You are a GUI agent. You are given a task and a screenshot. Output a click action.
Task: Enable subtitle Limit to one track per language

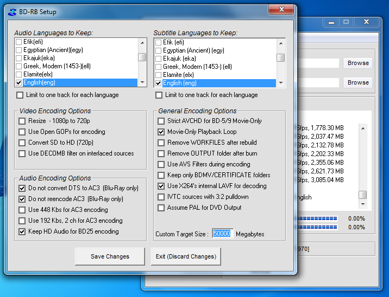point(159,95)
